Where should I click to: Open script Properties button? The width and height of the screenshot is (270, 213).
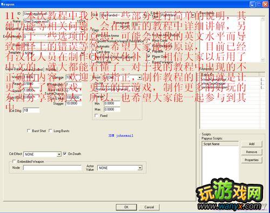252,160
